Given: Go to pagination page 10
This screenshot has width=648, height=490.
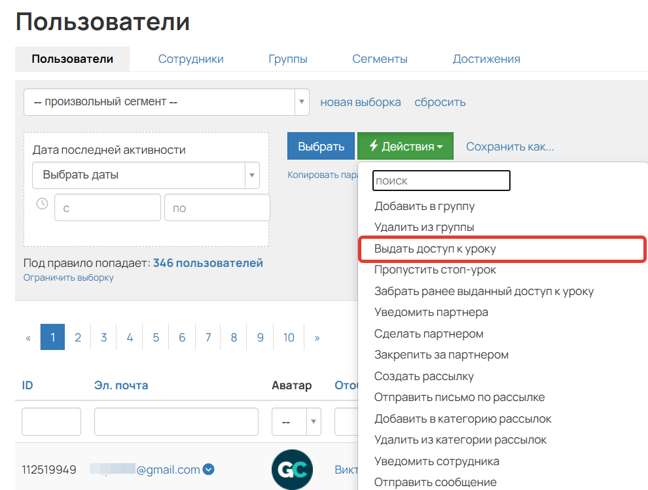Looking at the screenshot, I should (x=289, y=338).
